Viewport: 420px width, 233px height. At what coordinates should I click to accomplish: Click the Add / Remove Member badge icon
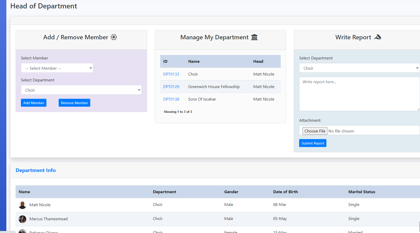click(114, 37)
